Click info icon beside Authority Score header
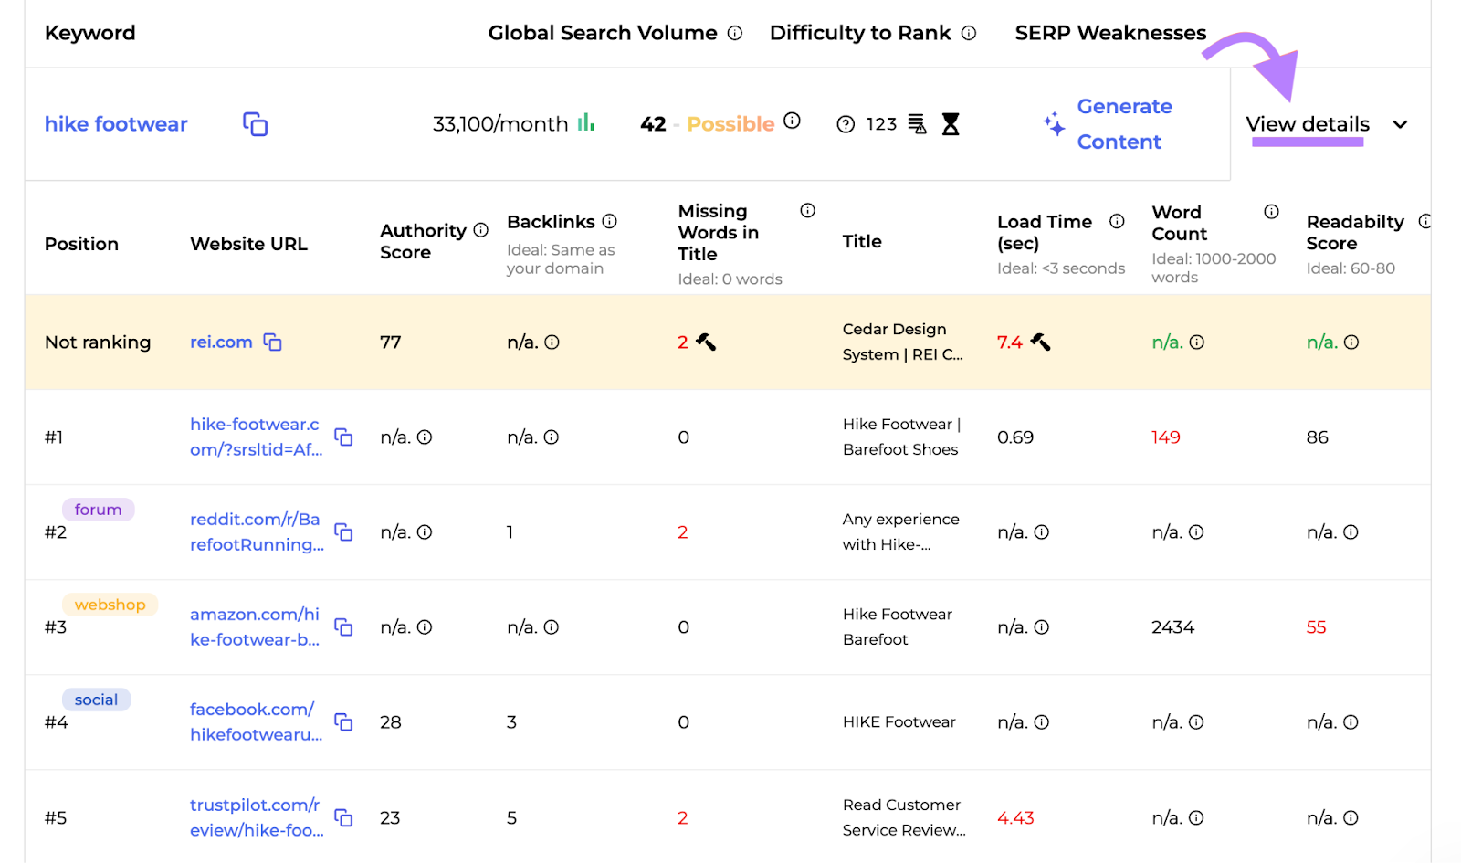 481,231
